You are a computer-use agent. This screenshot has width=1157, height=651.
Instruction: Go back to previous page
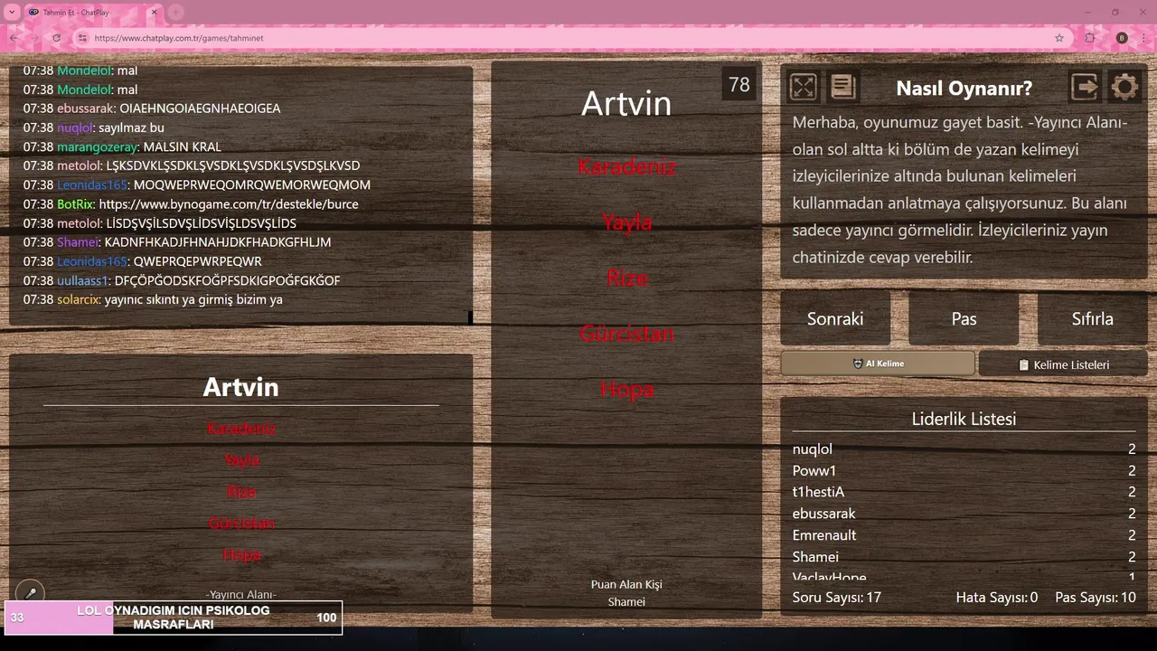coord(13,38)
